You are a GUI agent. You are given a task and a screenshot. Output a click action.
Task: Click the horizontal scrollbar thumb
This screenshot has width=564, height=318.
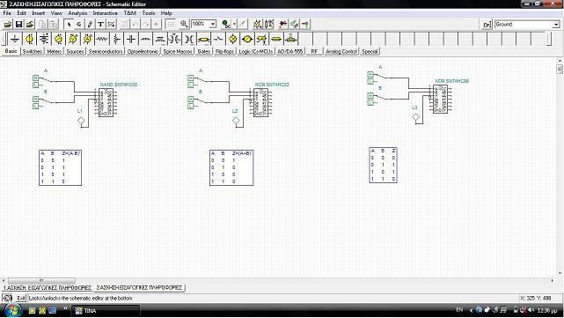click(41, 280)
